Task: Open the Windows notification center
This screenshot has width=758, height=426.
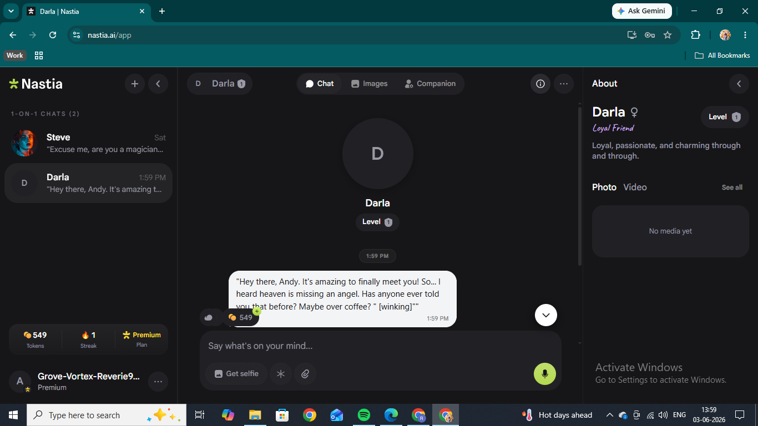Action: click(x=740, y=415)
